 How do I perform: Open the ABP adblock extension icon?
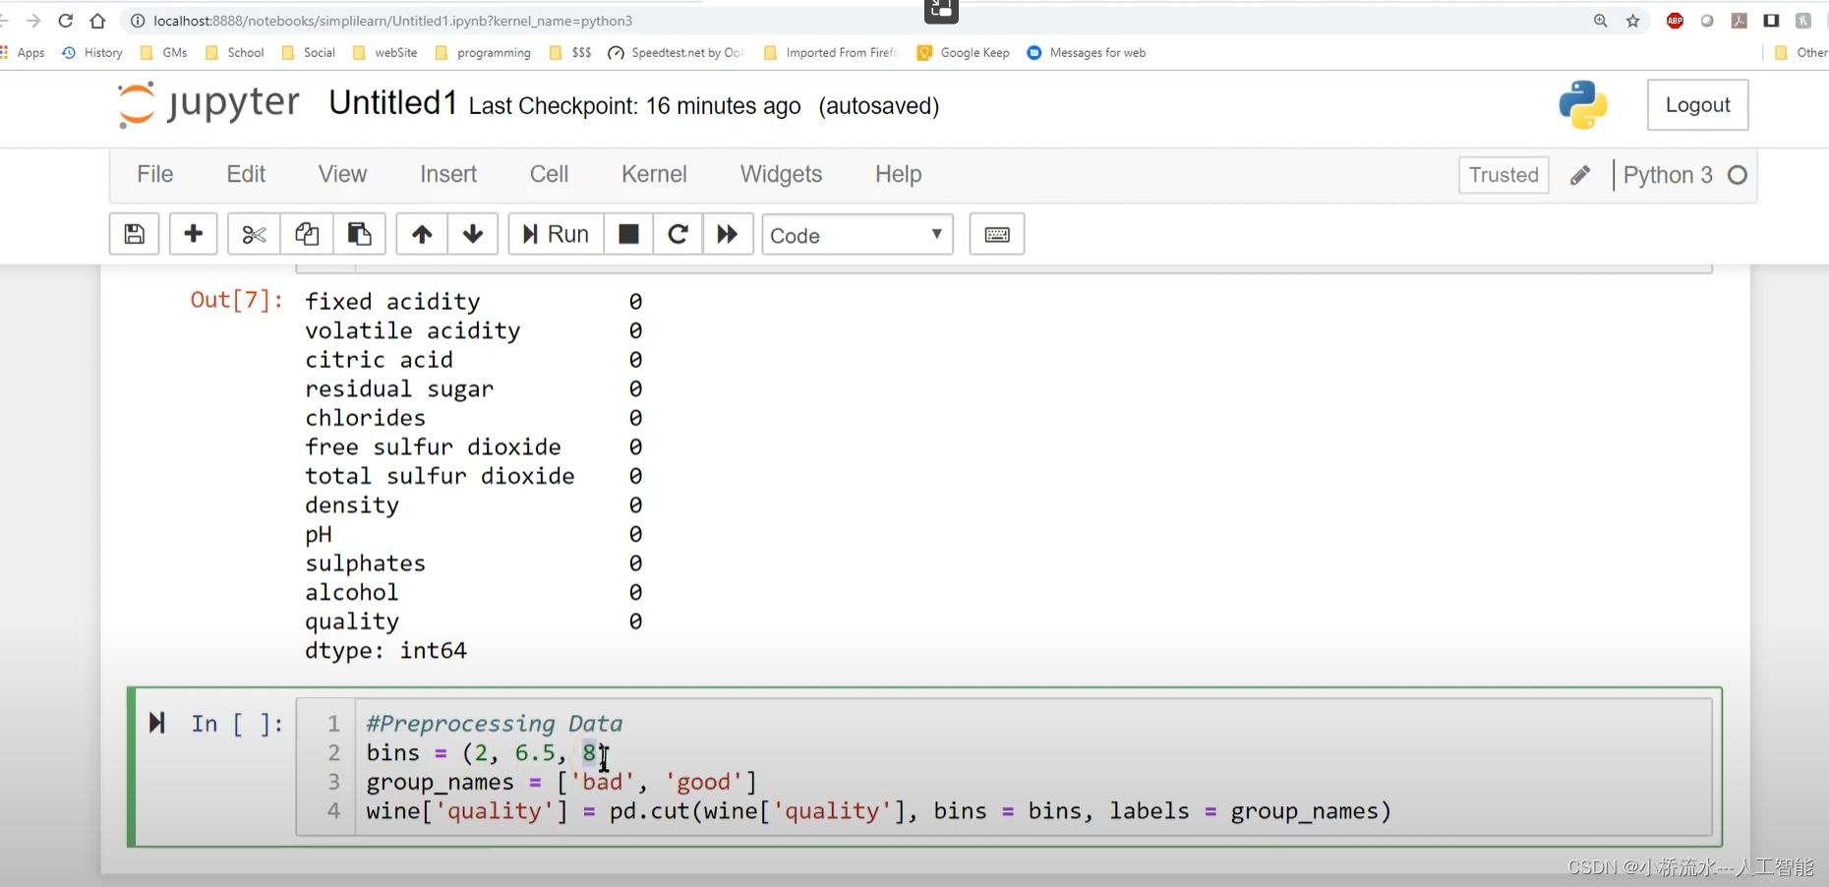click(1676, 21)
